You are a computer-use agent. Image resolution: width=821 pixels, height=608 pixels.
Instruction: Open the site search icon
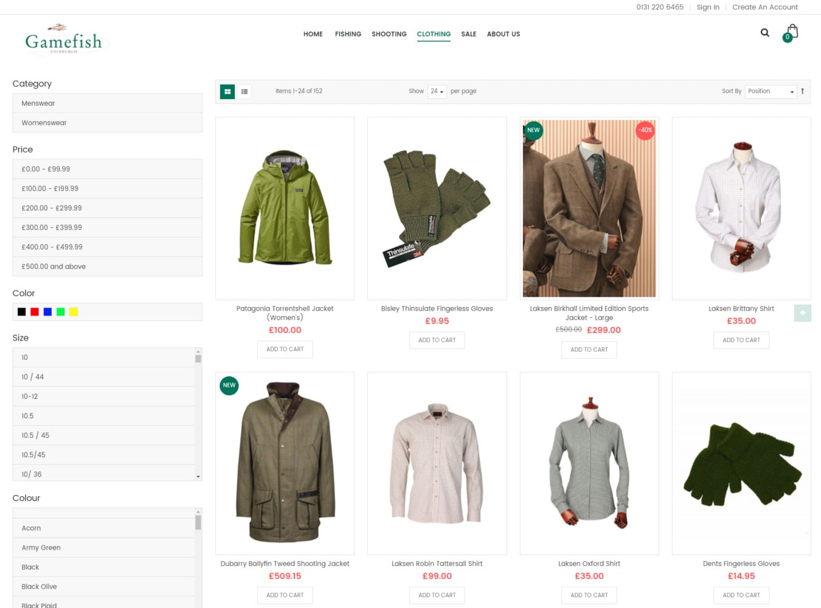point(764,33)
